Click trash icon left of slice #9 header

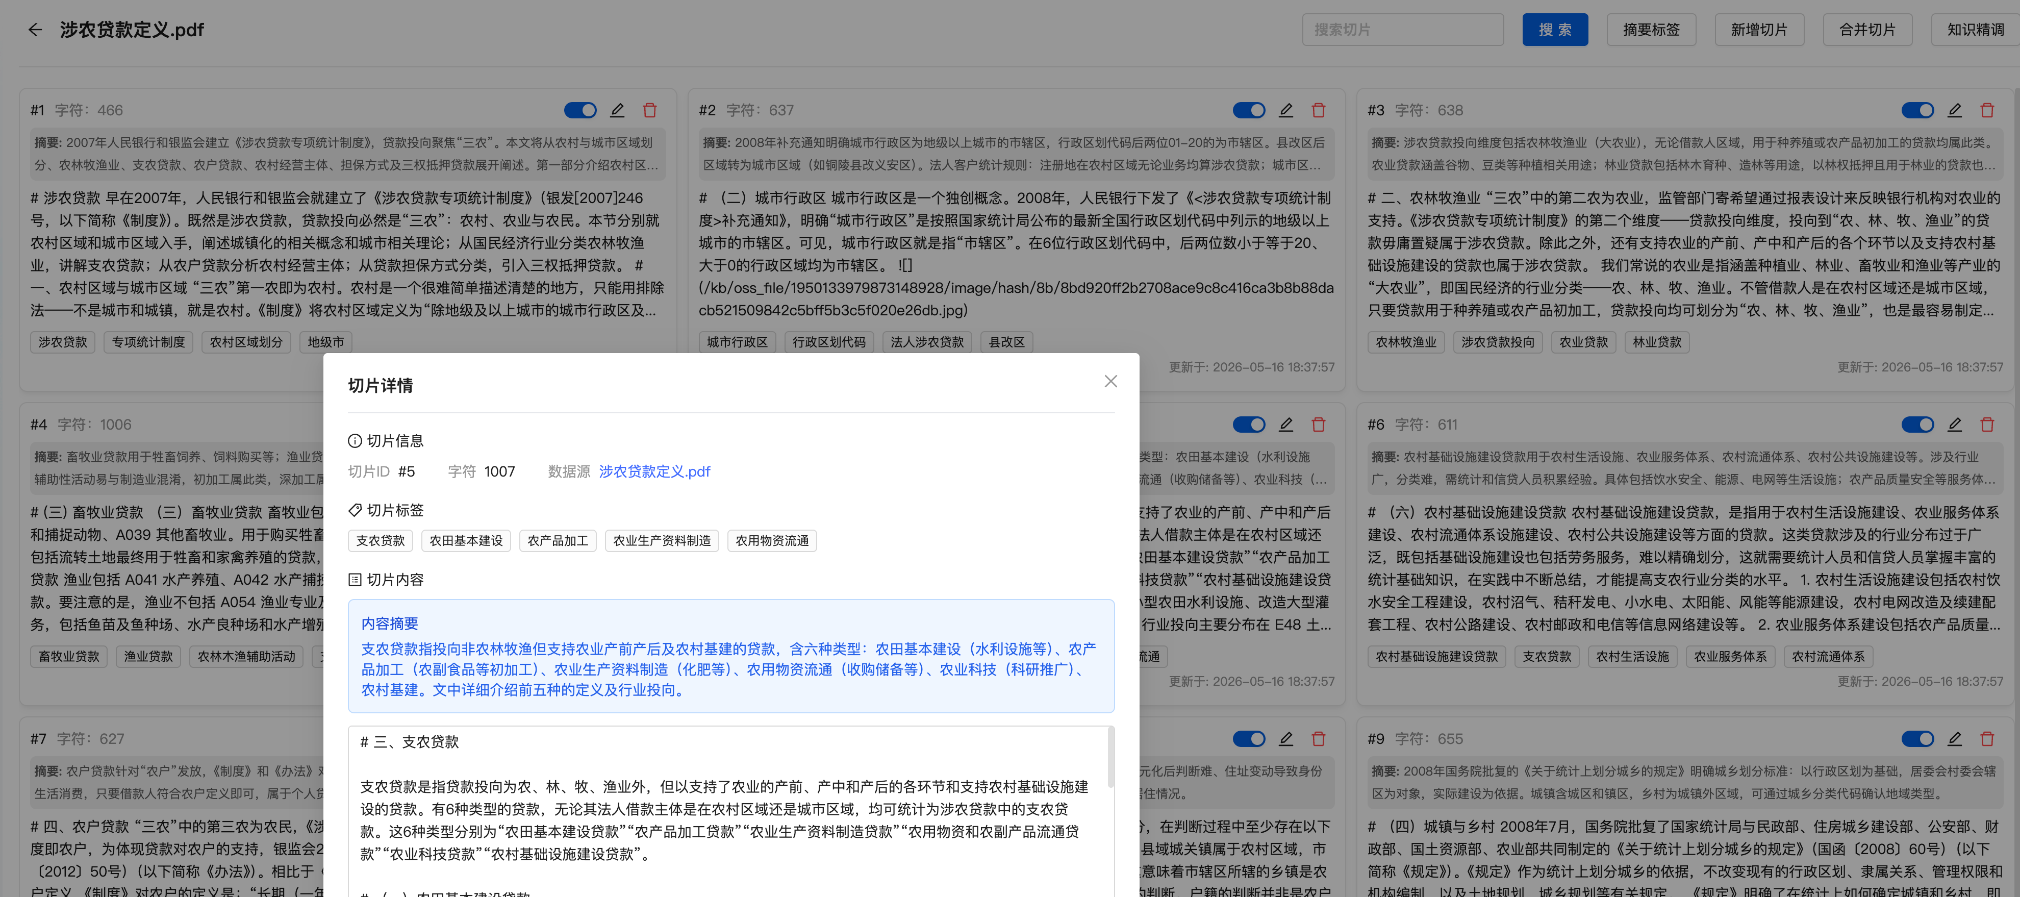(x=1318, y=739)
